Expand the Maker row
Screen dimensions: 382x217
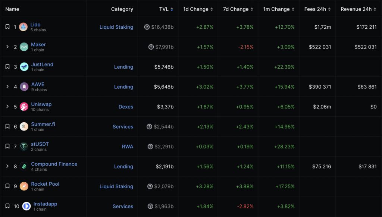click(7, 47)
